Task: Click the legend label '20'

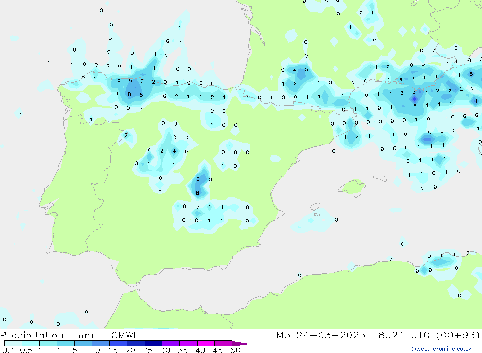Action: pos(130,350)
